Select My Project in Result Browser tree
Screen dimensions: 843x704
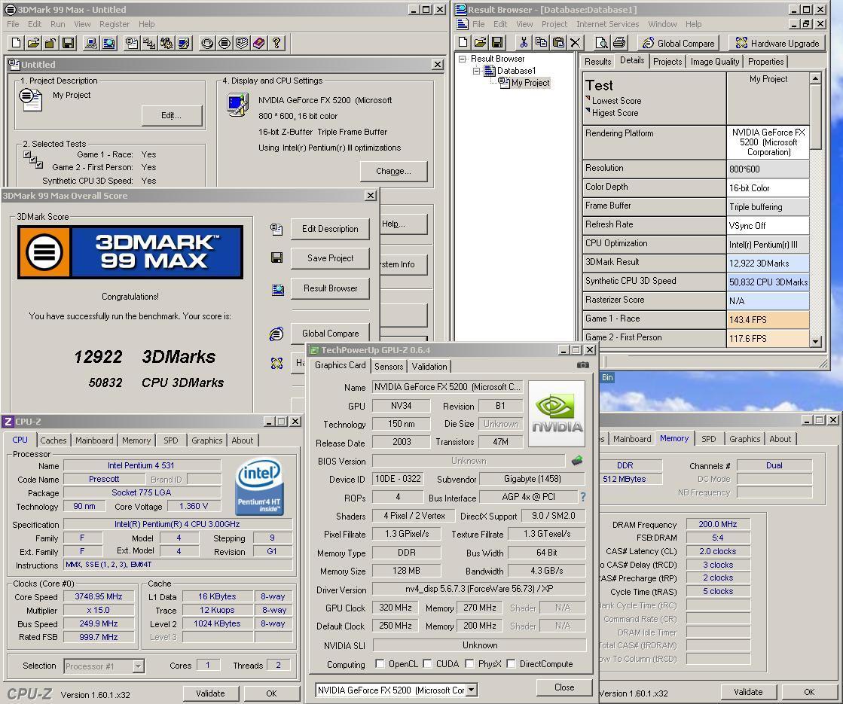[x=530, y=83]
